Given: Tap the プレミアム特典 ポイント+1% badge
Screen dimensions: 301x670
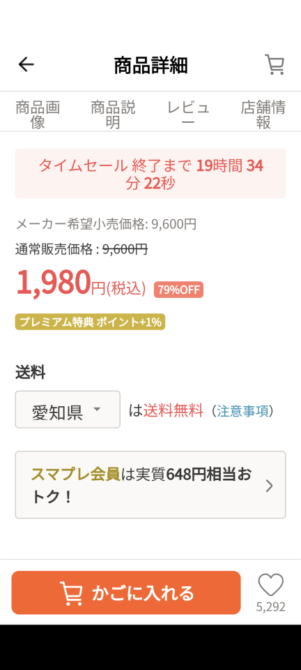Looking at the screenshot, I should click(x=90, y=322).
